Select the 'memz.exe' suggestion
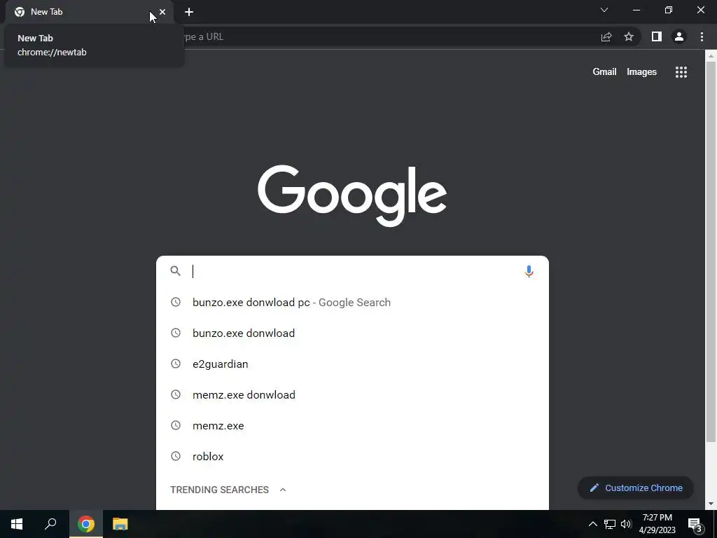The height and width of the screenshot is (538, 717). (x=352, y=425)
